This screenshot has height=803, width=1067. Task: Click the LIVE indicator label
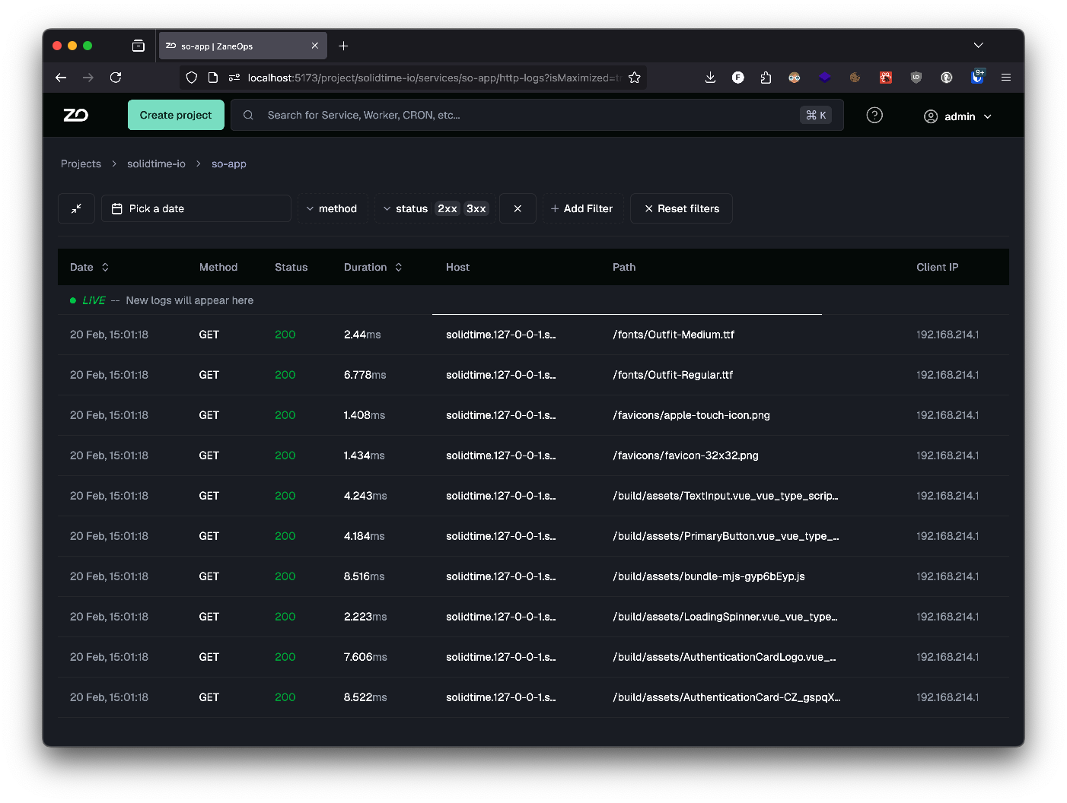click(94, 300)
